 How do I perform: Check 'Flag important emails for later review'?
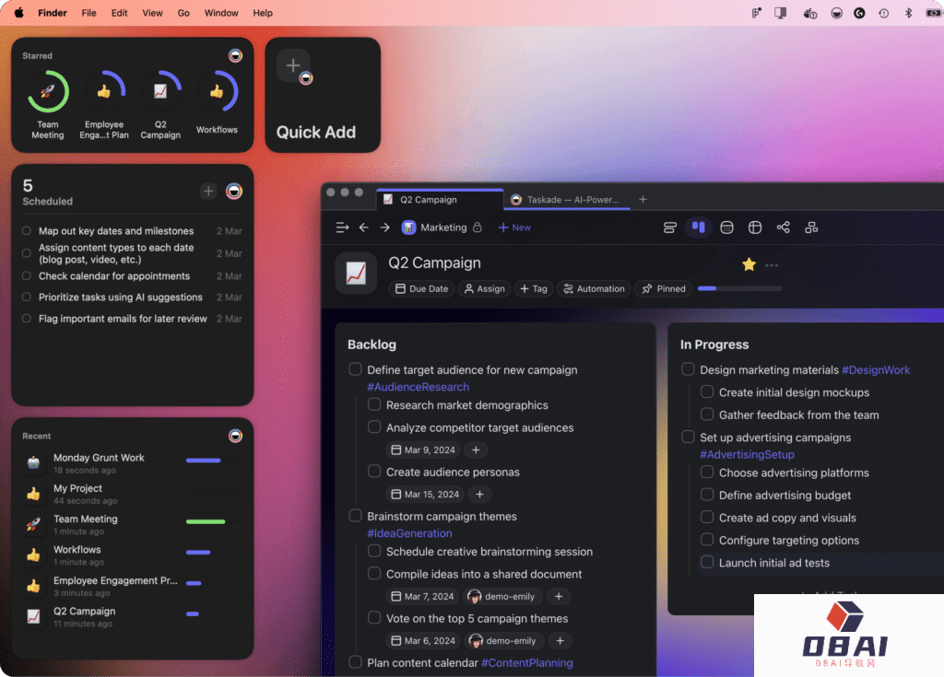27,319
